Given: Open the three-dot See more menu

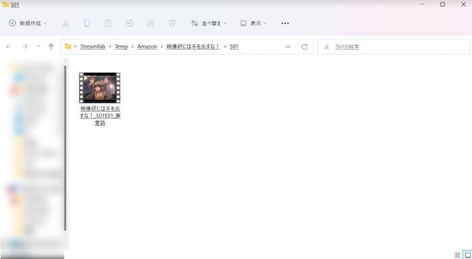Looking at the screenshot, I should click(x=285, y=23).
